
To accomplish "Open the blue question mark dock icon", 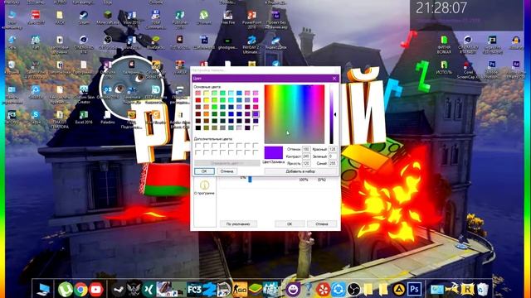I will click(x=308, y=290).
